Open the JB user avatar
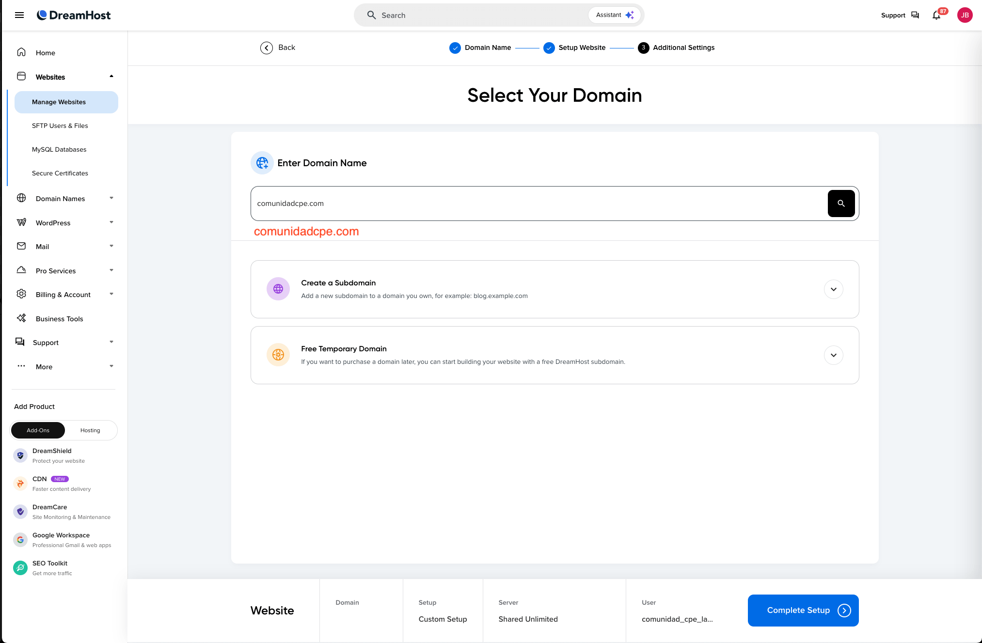This screenshot has width=982, height=643. [965, 15]
